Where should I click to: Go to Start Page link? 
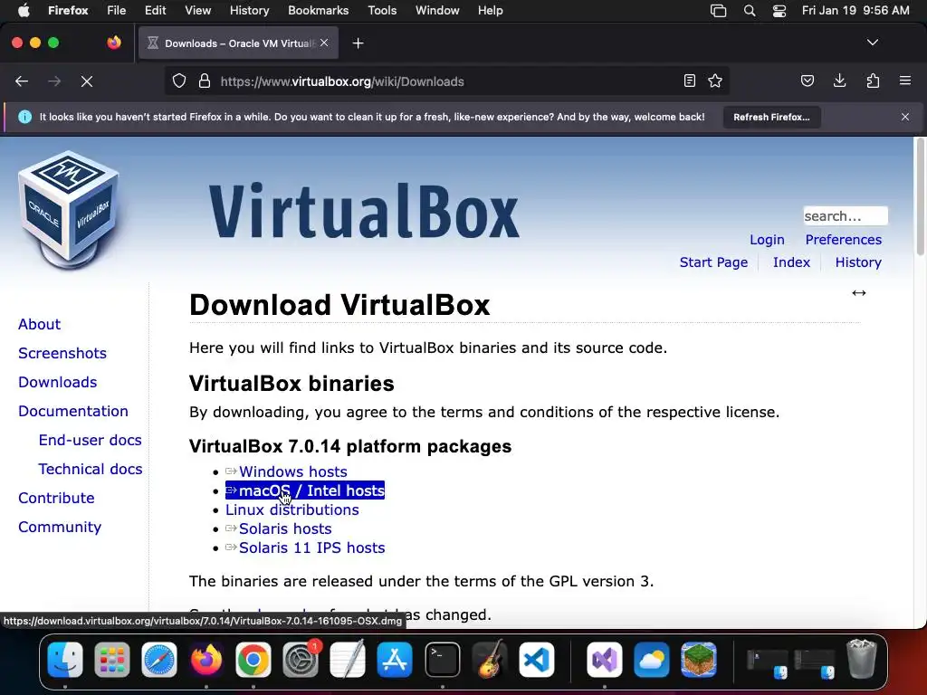pos(713,262)
